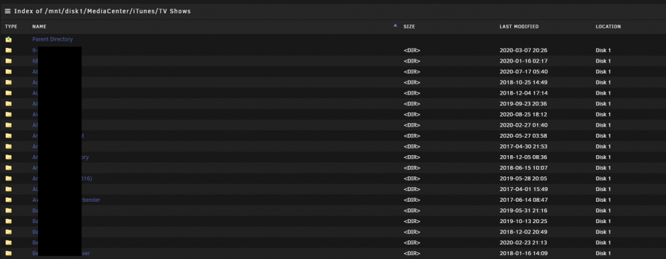The image size is (666, 259).
Task: Sort listing by the NAME column header
Action: coord(39,27)
